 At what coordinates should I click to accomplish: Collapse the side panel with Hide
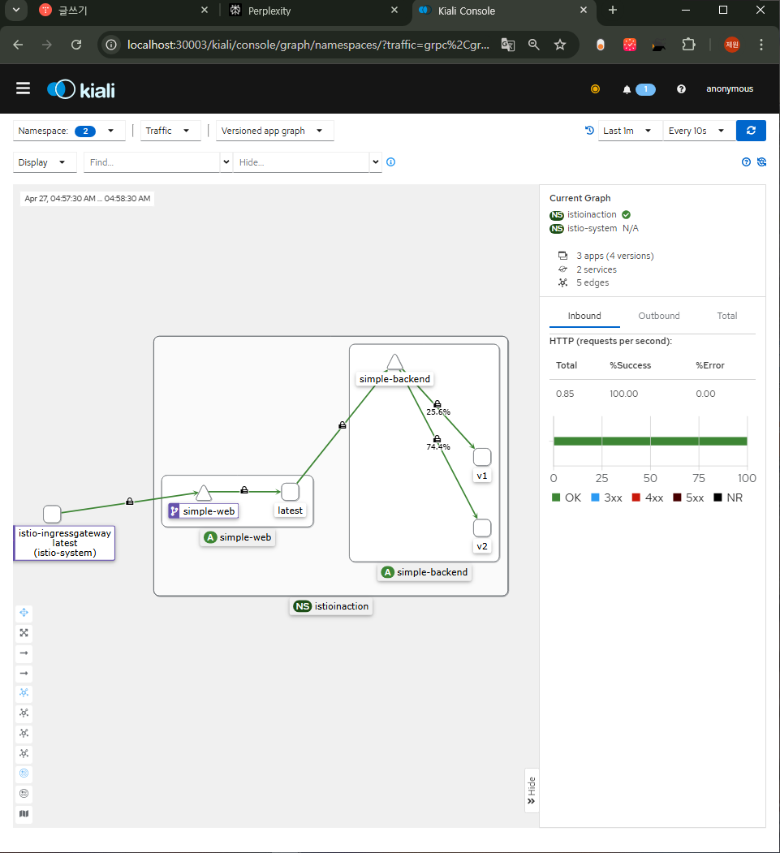(x=532, y=791)
